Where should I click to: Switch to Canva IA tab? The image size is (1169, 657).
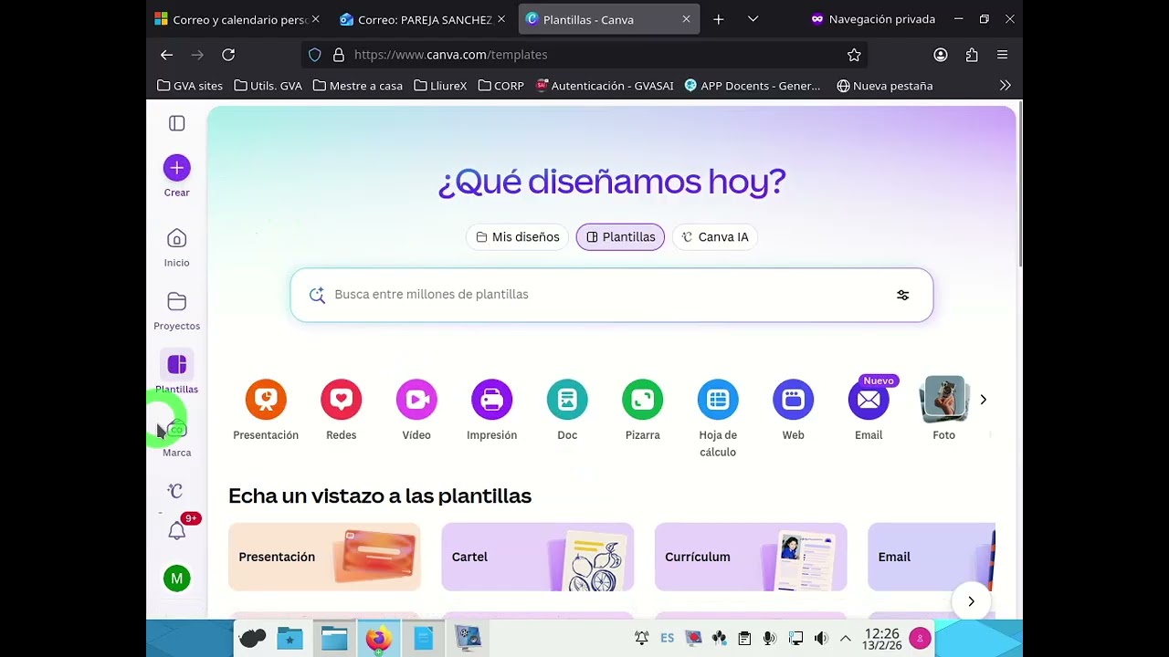pos(716,237)
